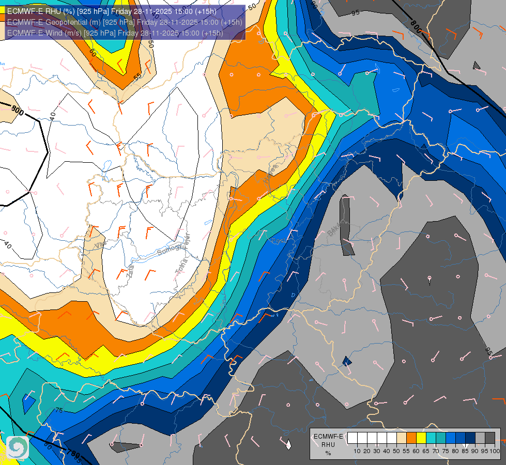Click the legend tick label 10
506x465 pixels.
[x=357, y=451]
